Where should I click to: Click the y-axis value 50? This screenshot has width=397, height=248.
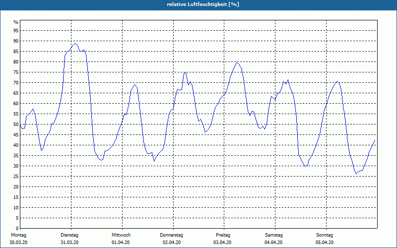point(16,124)
